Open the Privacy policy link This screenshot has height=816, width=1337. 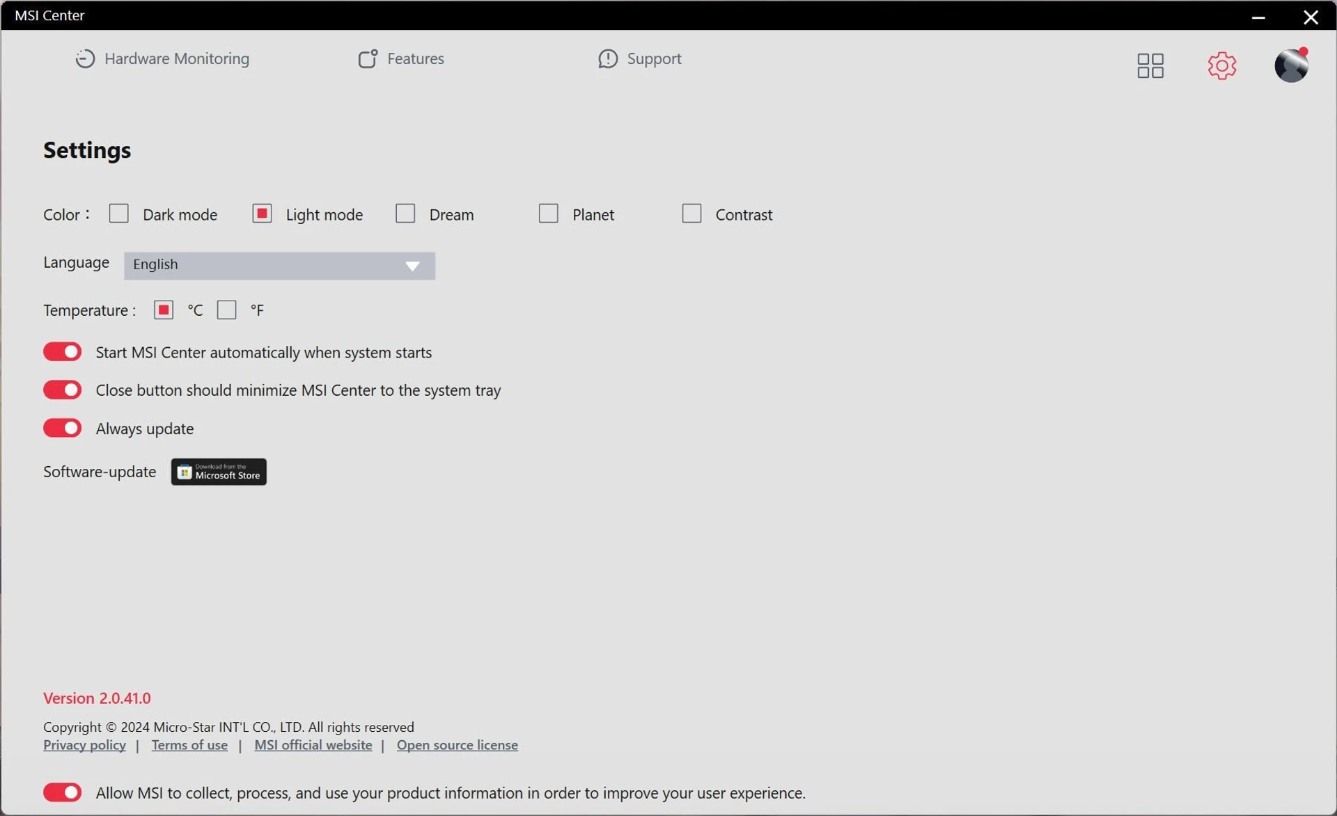(84, 745)
